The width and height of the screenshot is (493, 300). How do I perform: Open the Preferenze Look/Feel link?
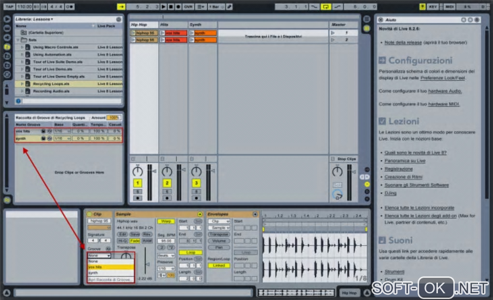443,78
